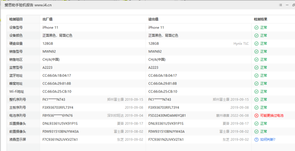Click factory mainboard serial F3X936703RFL73Y4
The height and width of the screenshot is (151, 295).
pyautogui.click(x=58, y=108)
